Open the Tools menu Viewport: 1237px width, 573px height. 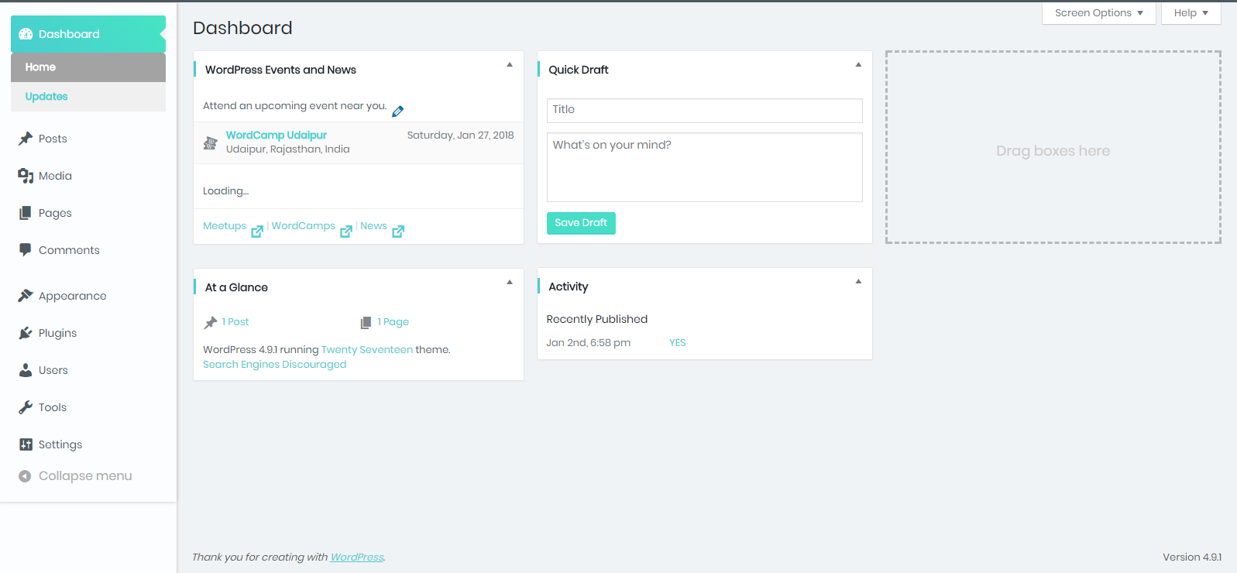coord(88,407)
